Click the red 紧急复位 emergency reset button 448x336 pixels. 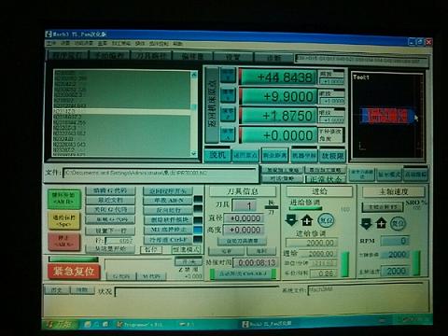(x=74, y=272)
